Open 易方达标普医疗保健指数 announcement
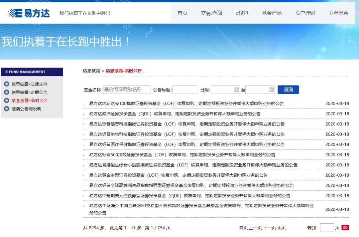Image resolution: width=359 pixels, height=237 pixels. (x=187, y=144)
